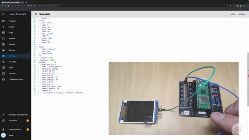Go to the Mapa page
249x140 pixels.
[x=11, y=33]
